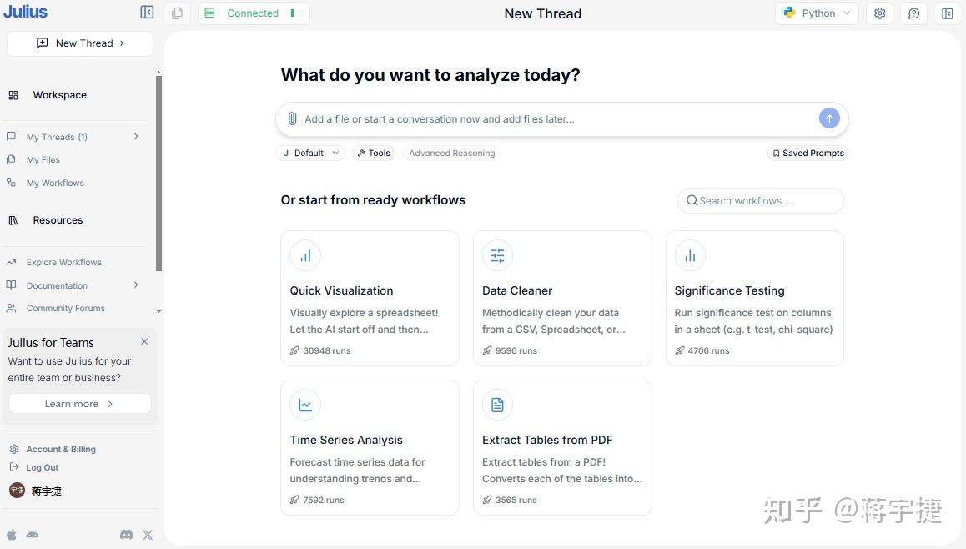Open Explore Workflows in sidebar
This screenshot has height=549, width=966.
64,263
